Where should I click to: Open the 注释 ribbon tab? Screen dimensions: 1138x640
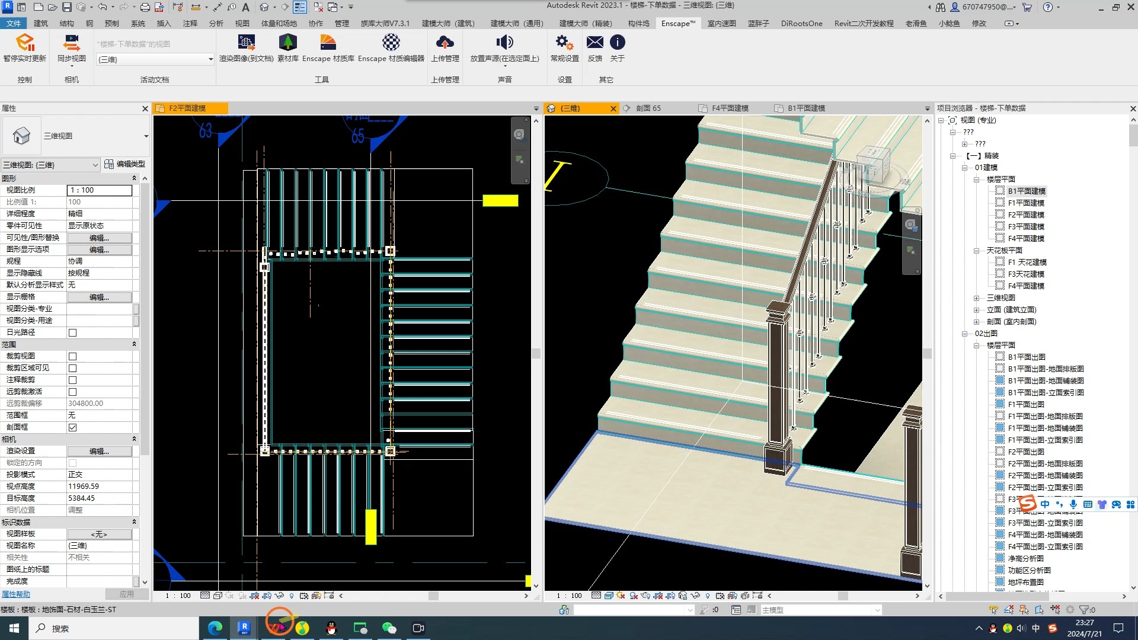(190, 23)
